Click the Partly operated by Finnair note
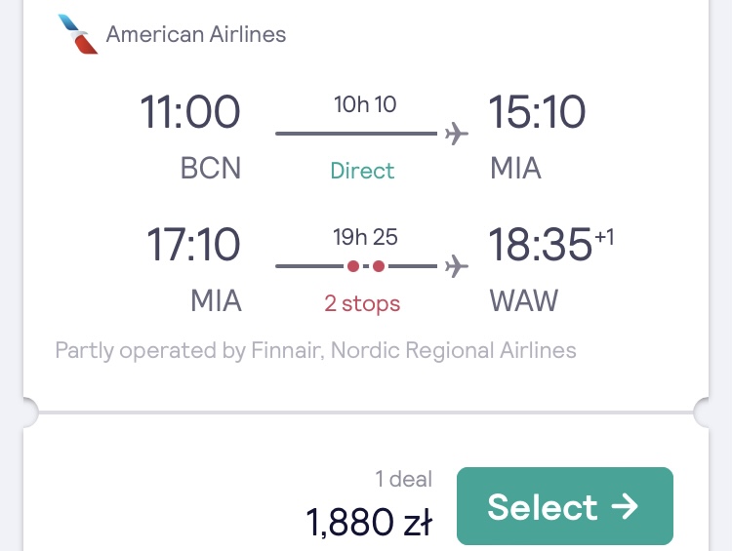This screenshot has height=551, width=732. [x=315, y=350]
